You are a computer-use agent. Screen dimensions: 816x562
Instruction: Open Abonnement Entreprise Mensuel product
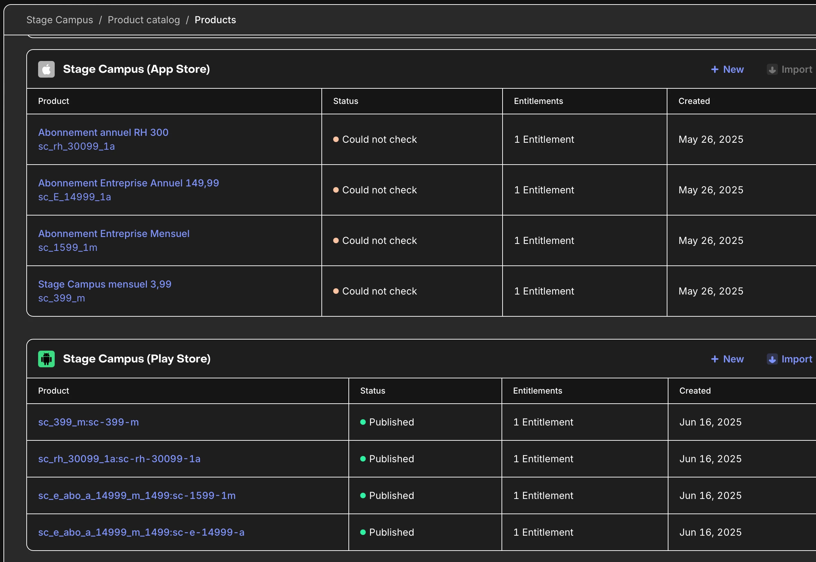click(114, 234)
